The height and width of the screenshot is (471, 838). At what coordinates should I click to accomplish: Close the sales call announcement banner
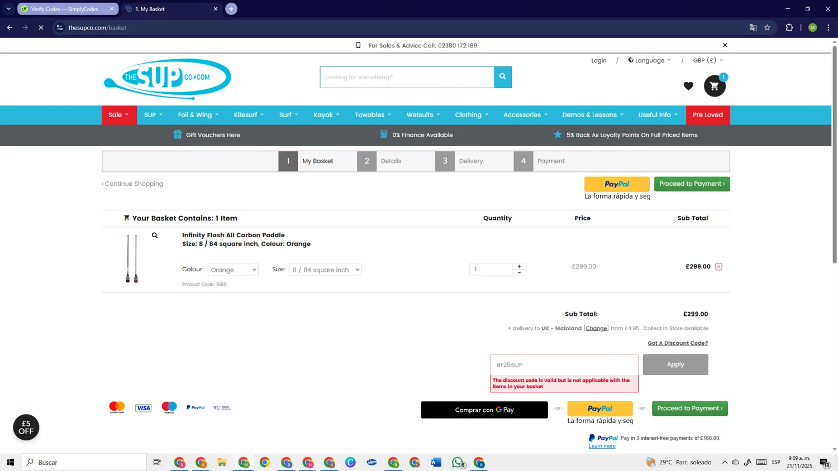(725, 45)
